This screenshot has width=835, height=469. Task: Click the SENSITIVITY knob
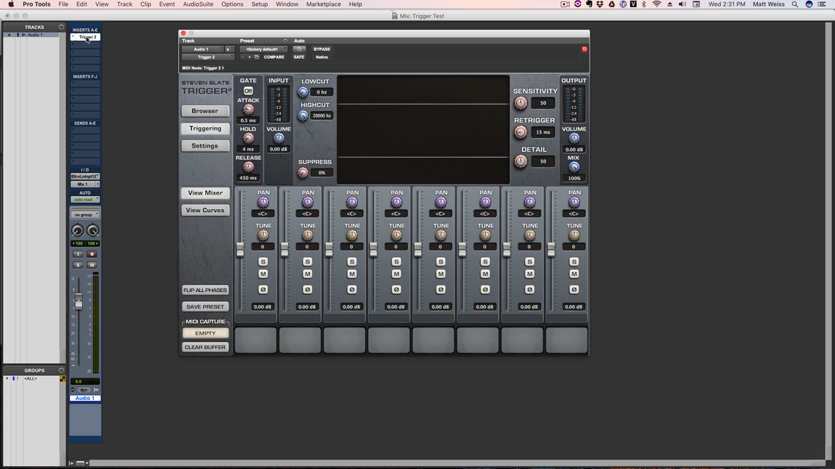coord(521,103)
